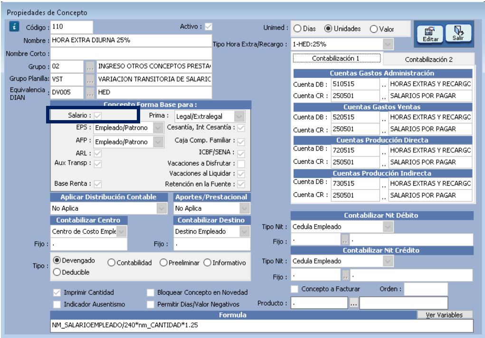
Task: Toggle the Base Renta checkbox
Action: click(x=98, y=184)
